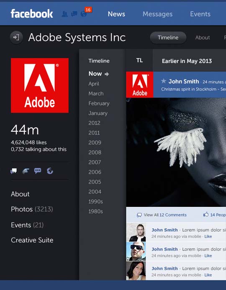226x290 pixels.
Task: Open the Messages menu item
Action: [x=157, y=14]
